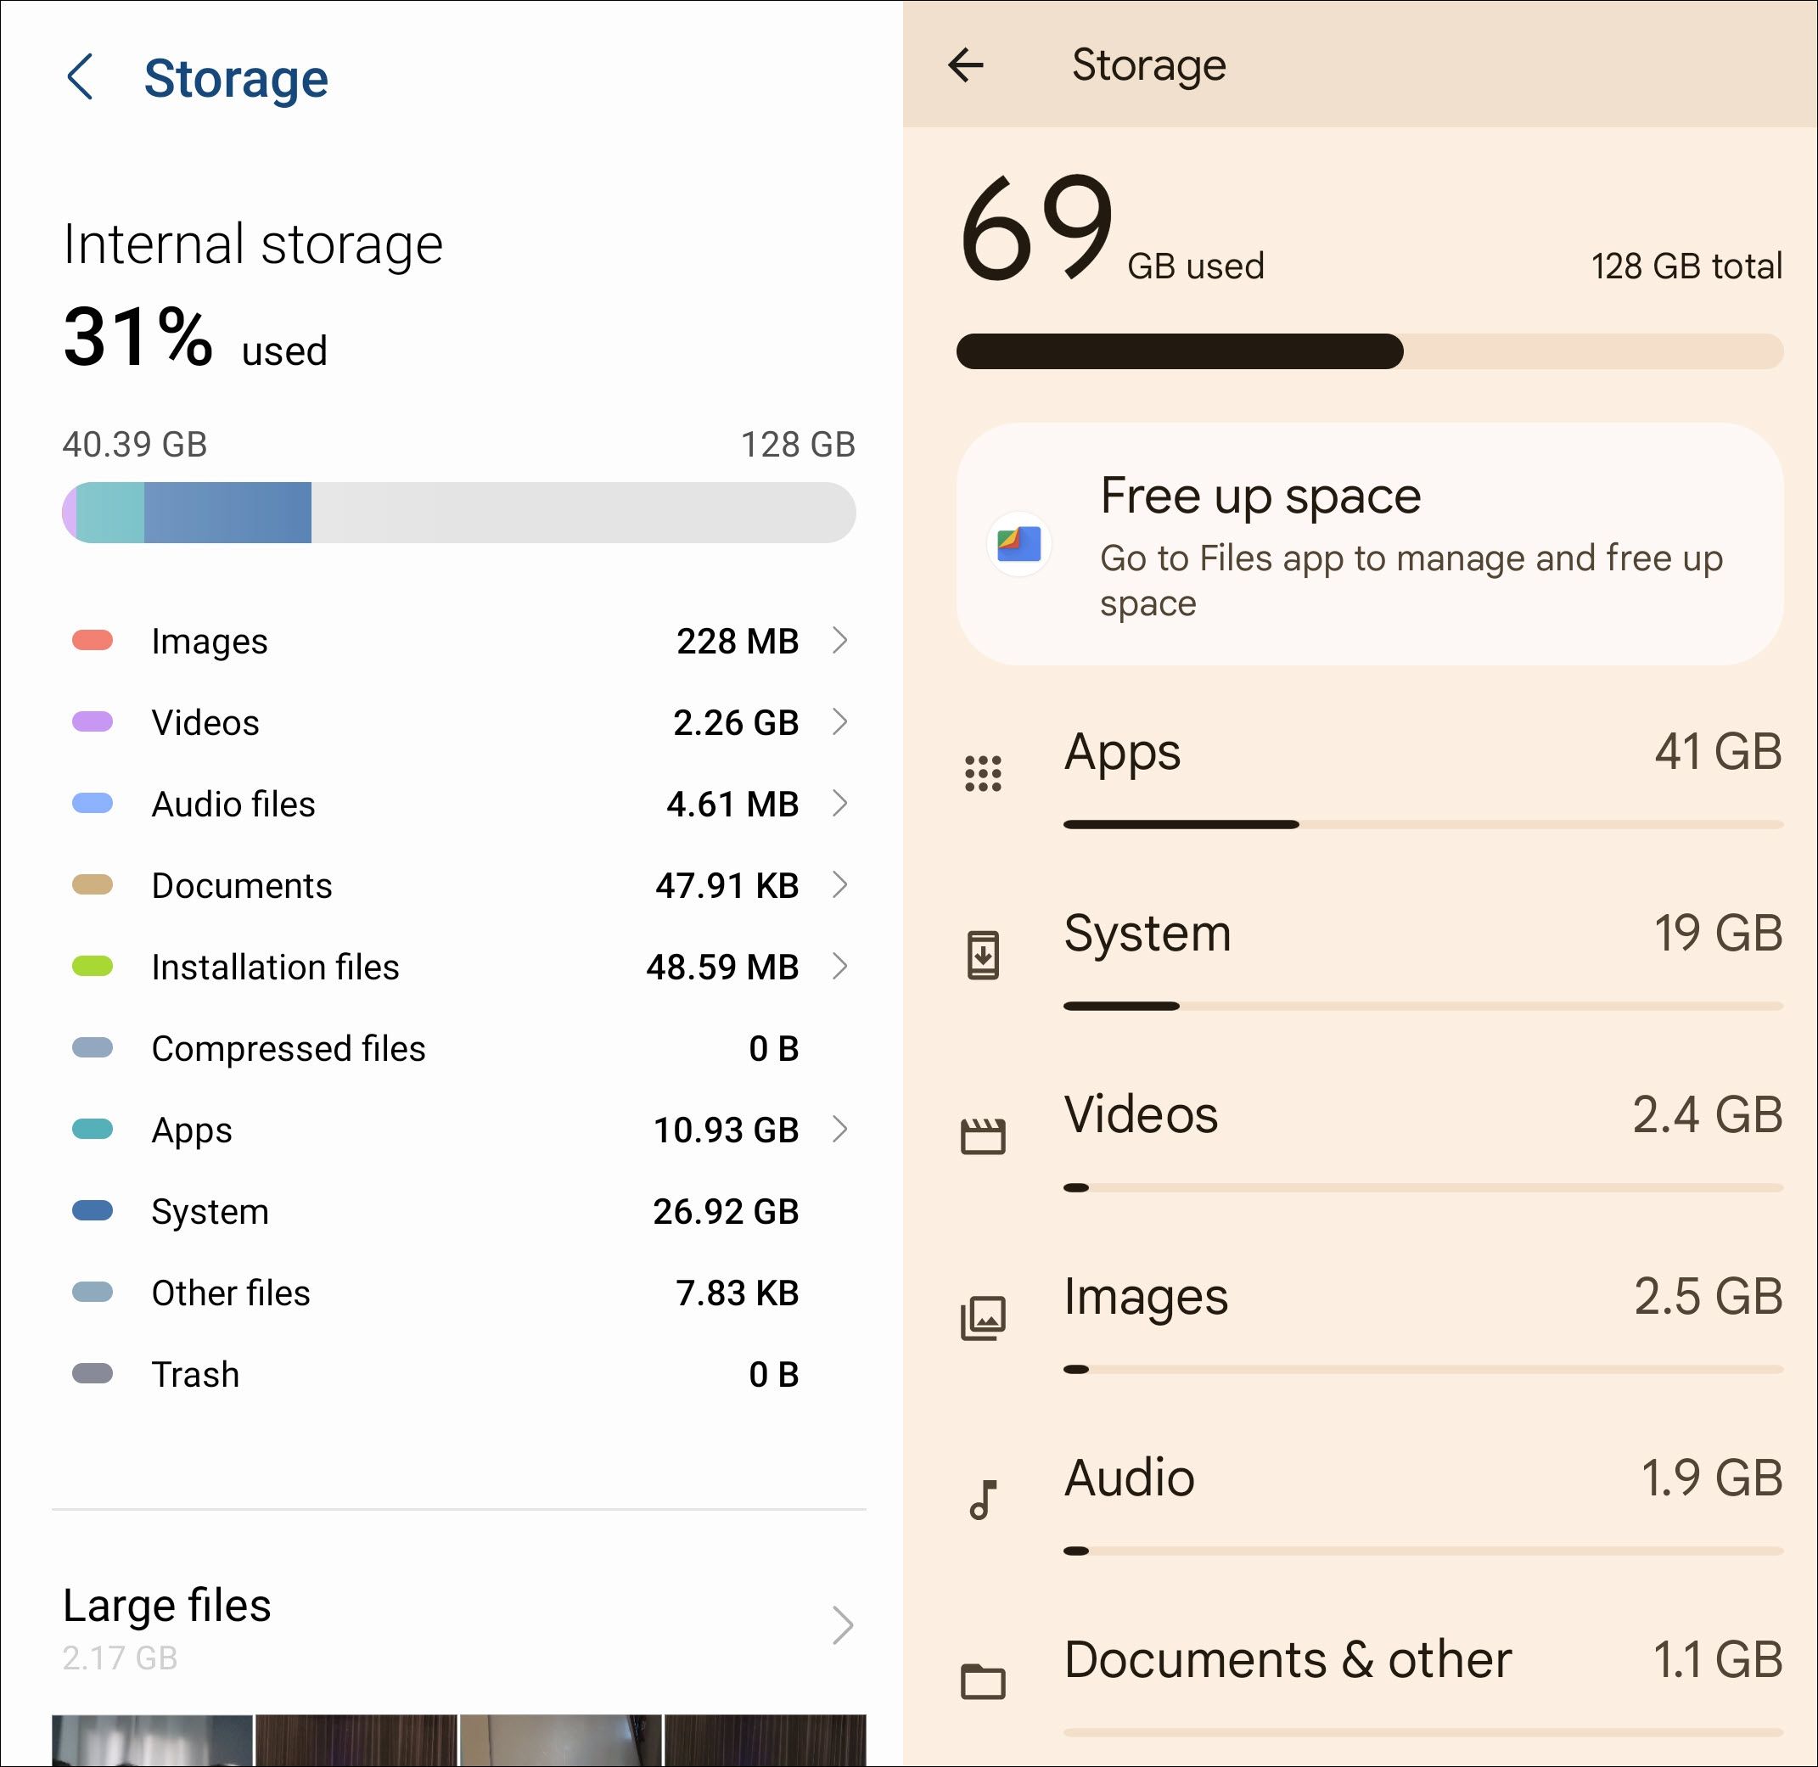Tap the Documents & other folder icon
The width and height of the screenshot is (1818, 1767).
983,1680
